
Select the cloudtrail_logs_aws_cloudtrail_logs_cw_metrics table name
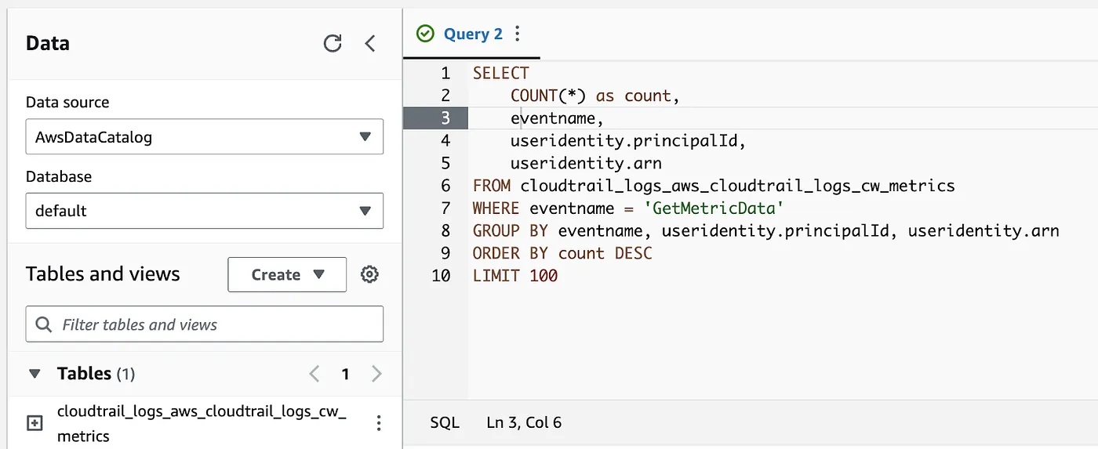tap(202, 423)
